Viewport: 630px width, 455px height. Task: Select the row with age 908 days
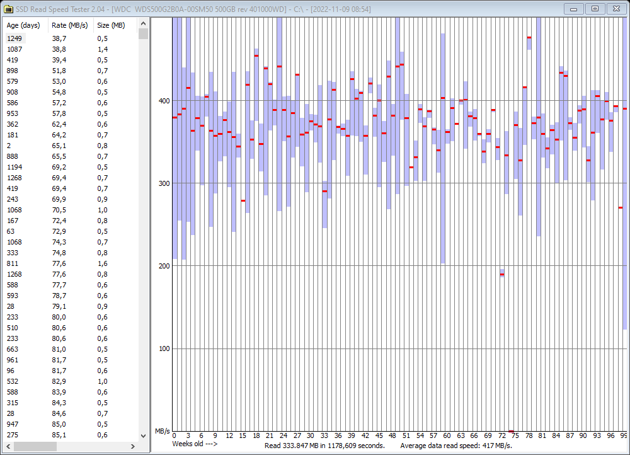coord(71,92)
